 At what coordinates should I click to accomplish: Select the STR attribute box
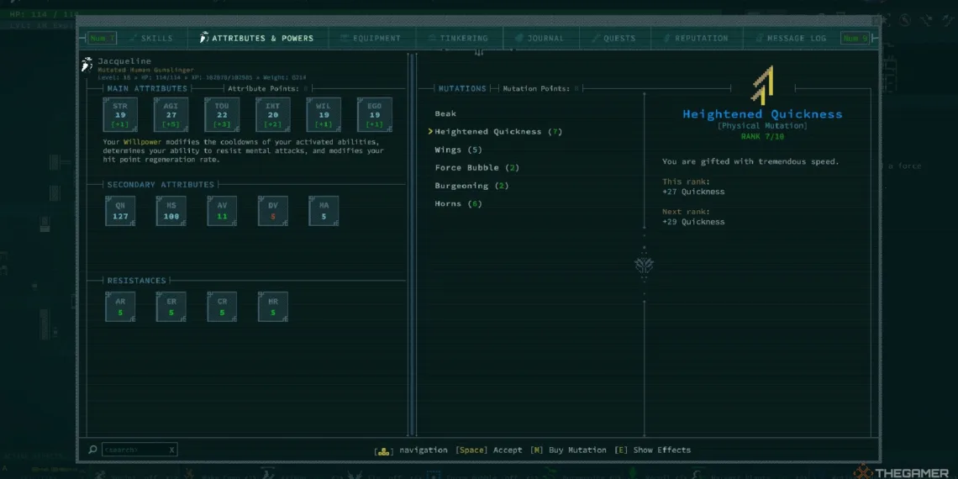pos(120,114)
